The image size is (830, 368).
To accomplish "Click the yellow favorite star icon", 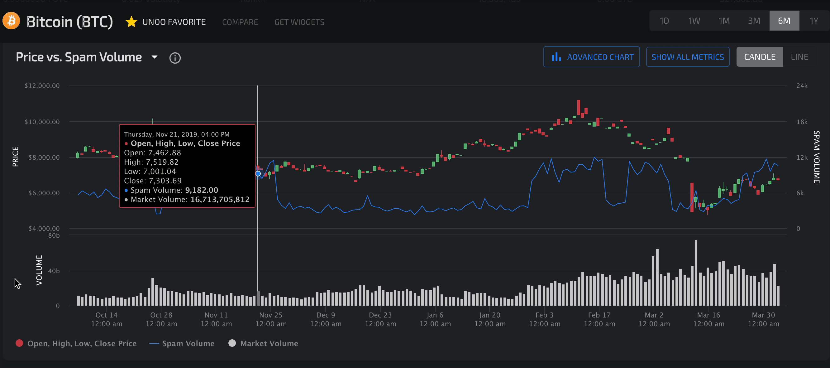I will (x=131, y=22).
